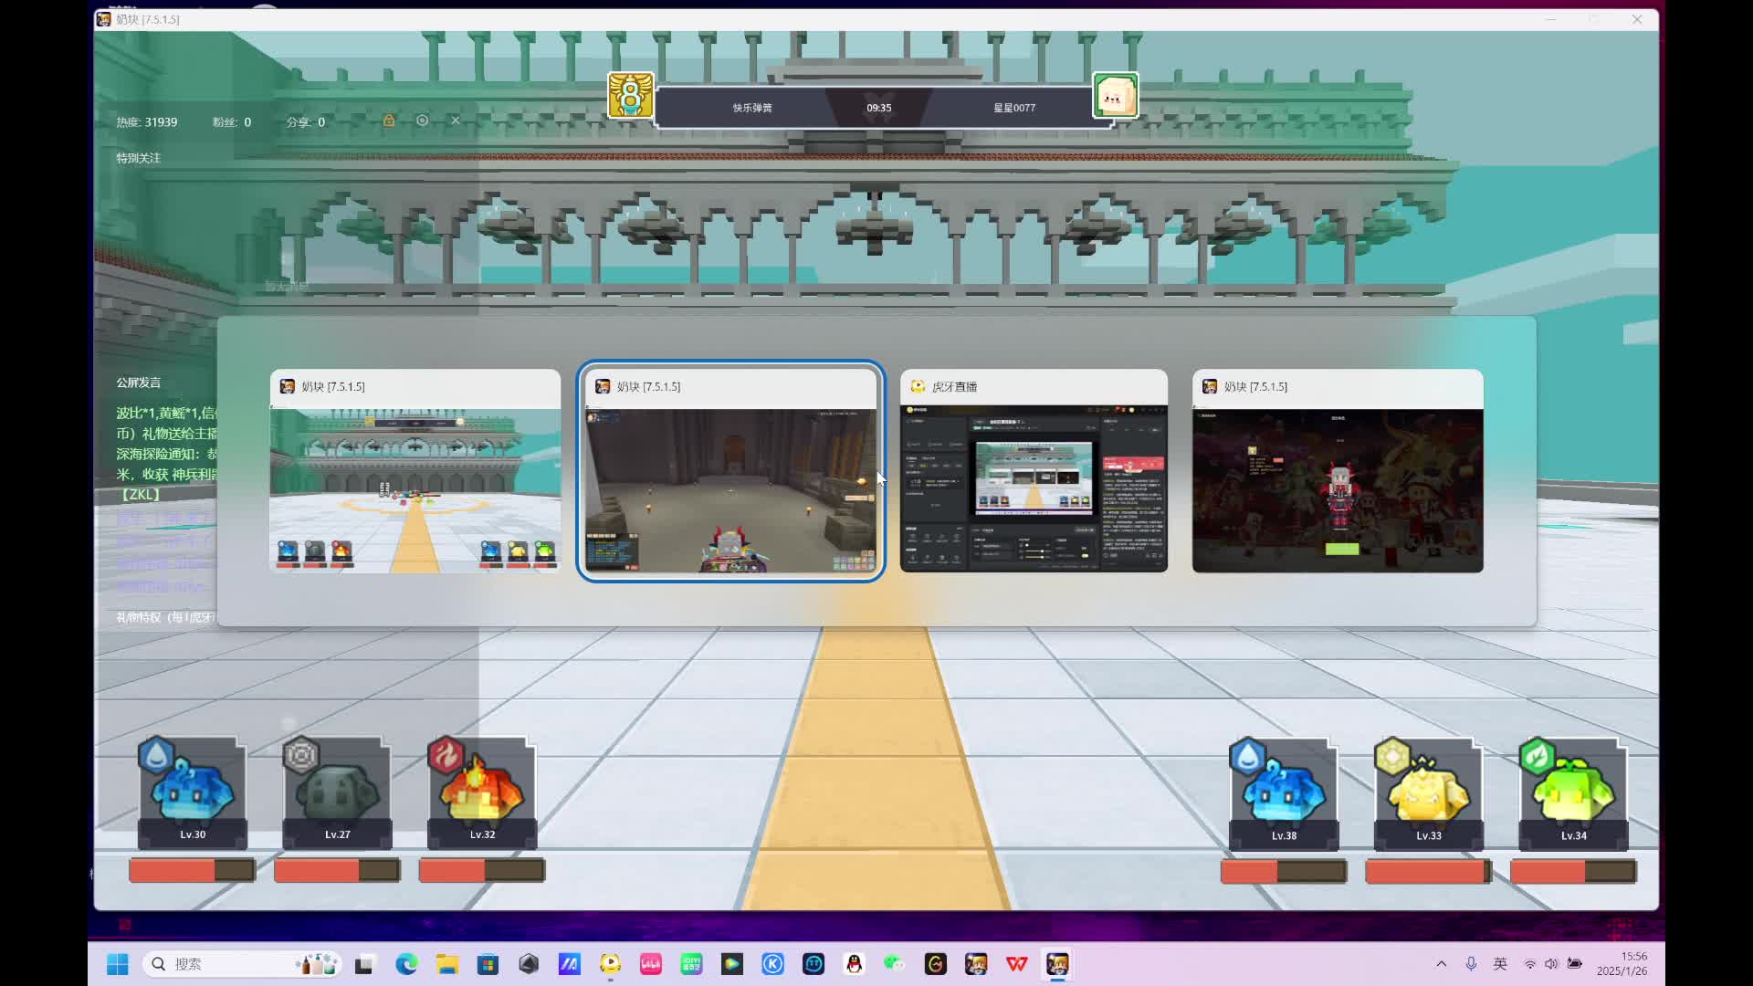Select the gray stone pet Lv.27 card

coord(337,792)
